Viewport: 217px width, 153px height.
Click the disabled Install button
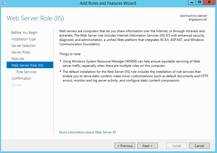177,146
